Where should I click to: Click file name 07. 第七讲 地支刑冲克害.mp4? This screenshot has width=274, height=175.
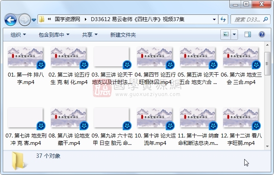[26, 139]
